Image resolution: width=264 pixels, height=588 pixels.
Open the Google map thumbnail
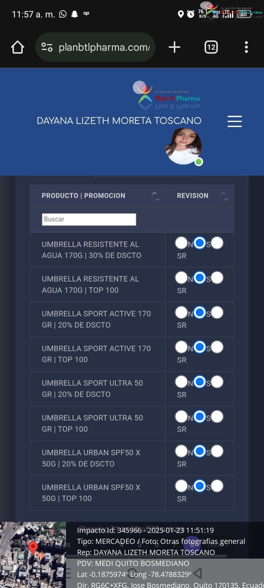tap(33, 555)
